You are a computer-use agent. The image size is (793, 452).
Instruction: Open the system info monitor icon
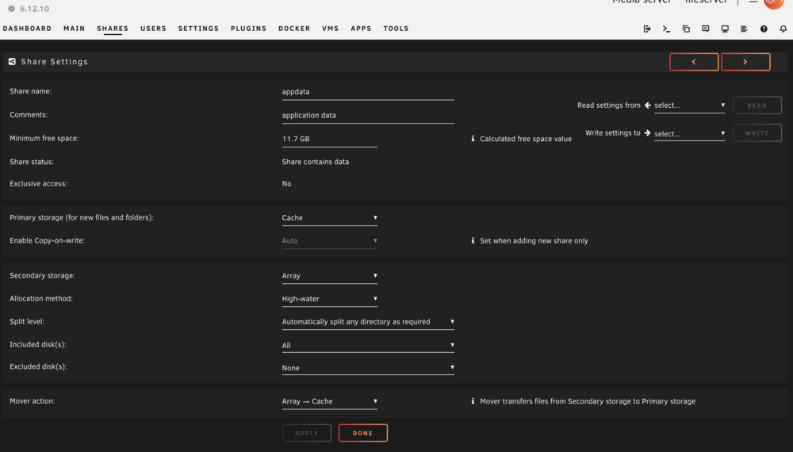725,29
